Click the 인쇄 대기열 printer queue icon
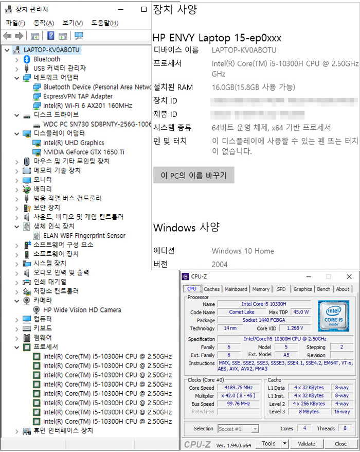360x452 pixels. pos(27,282)
